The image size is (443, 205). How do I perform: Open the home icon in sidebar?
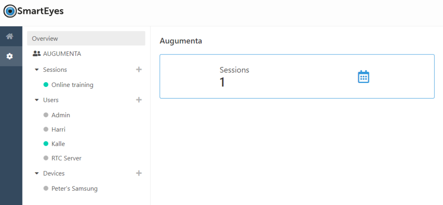tap(10, 36)
